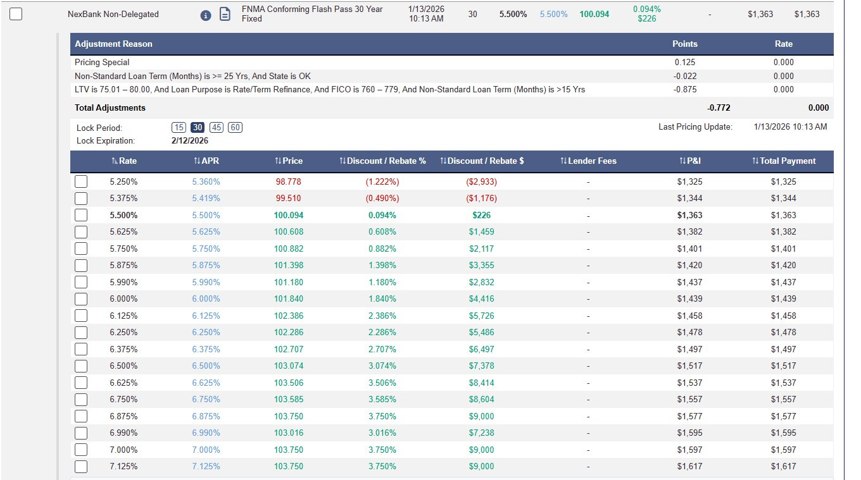This screenshot has height=480, width=861.
Task: Click the lock expiration date 2/12/2026
Action: [190, 140]
